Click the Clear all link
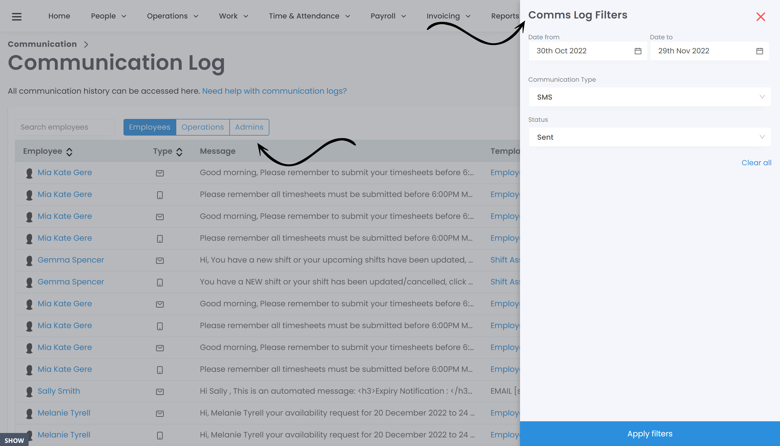This screenshot has width=780, height=446. coord(756,163)
